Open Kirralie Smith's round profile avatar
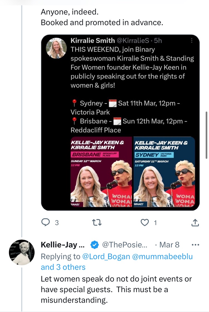The width and height of the screenshot is (209, 312). point(56,48)
